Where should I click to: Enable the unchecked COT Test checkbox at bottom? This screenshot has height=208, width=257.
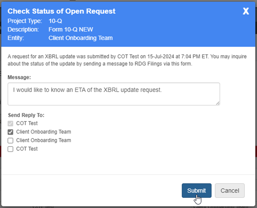(10, 149)
